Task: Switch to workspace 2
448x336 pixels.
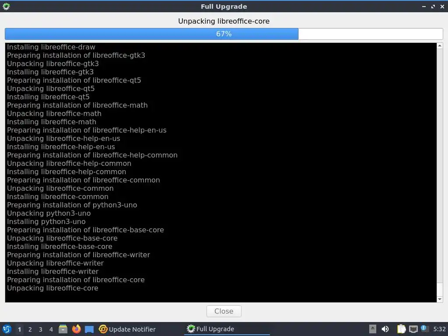Action: point(30,329)
